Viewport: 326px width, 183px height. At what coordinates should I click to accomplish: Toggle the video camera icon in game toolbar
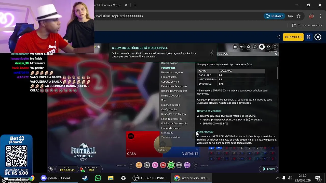(235, 47)
